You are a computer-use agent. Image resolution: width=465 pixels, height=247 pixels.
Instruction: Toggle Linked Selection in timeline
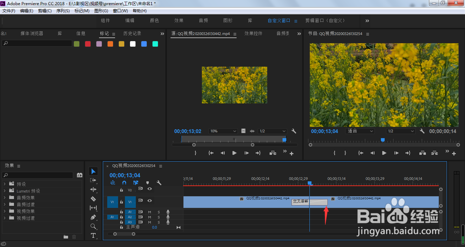136,183
